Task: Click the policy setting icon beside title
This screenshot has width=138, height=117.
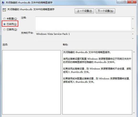Action: coord(4,10)
